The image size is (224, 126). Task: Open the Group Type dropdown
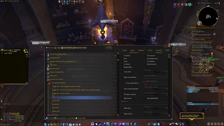click(x=156, y=72)
